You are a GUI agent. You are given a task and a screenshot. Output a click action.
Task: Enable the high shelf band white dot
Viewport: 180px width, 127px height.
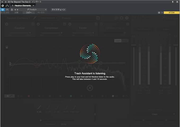(113, 96)
